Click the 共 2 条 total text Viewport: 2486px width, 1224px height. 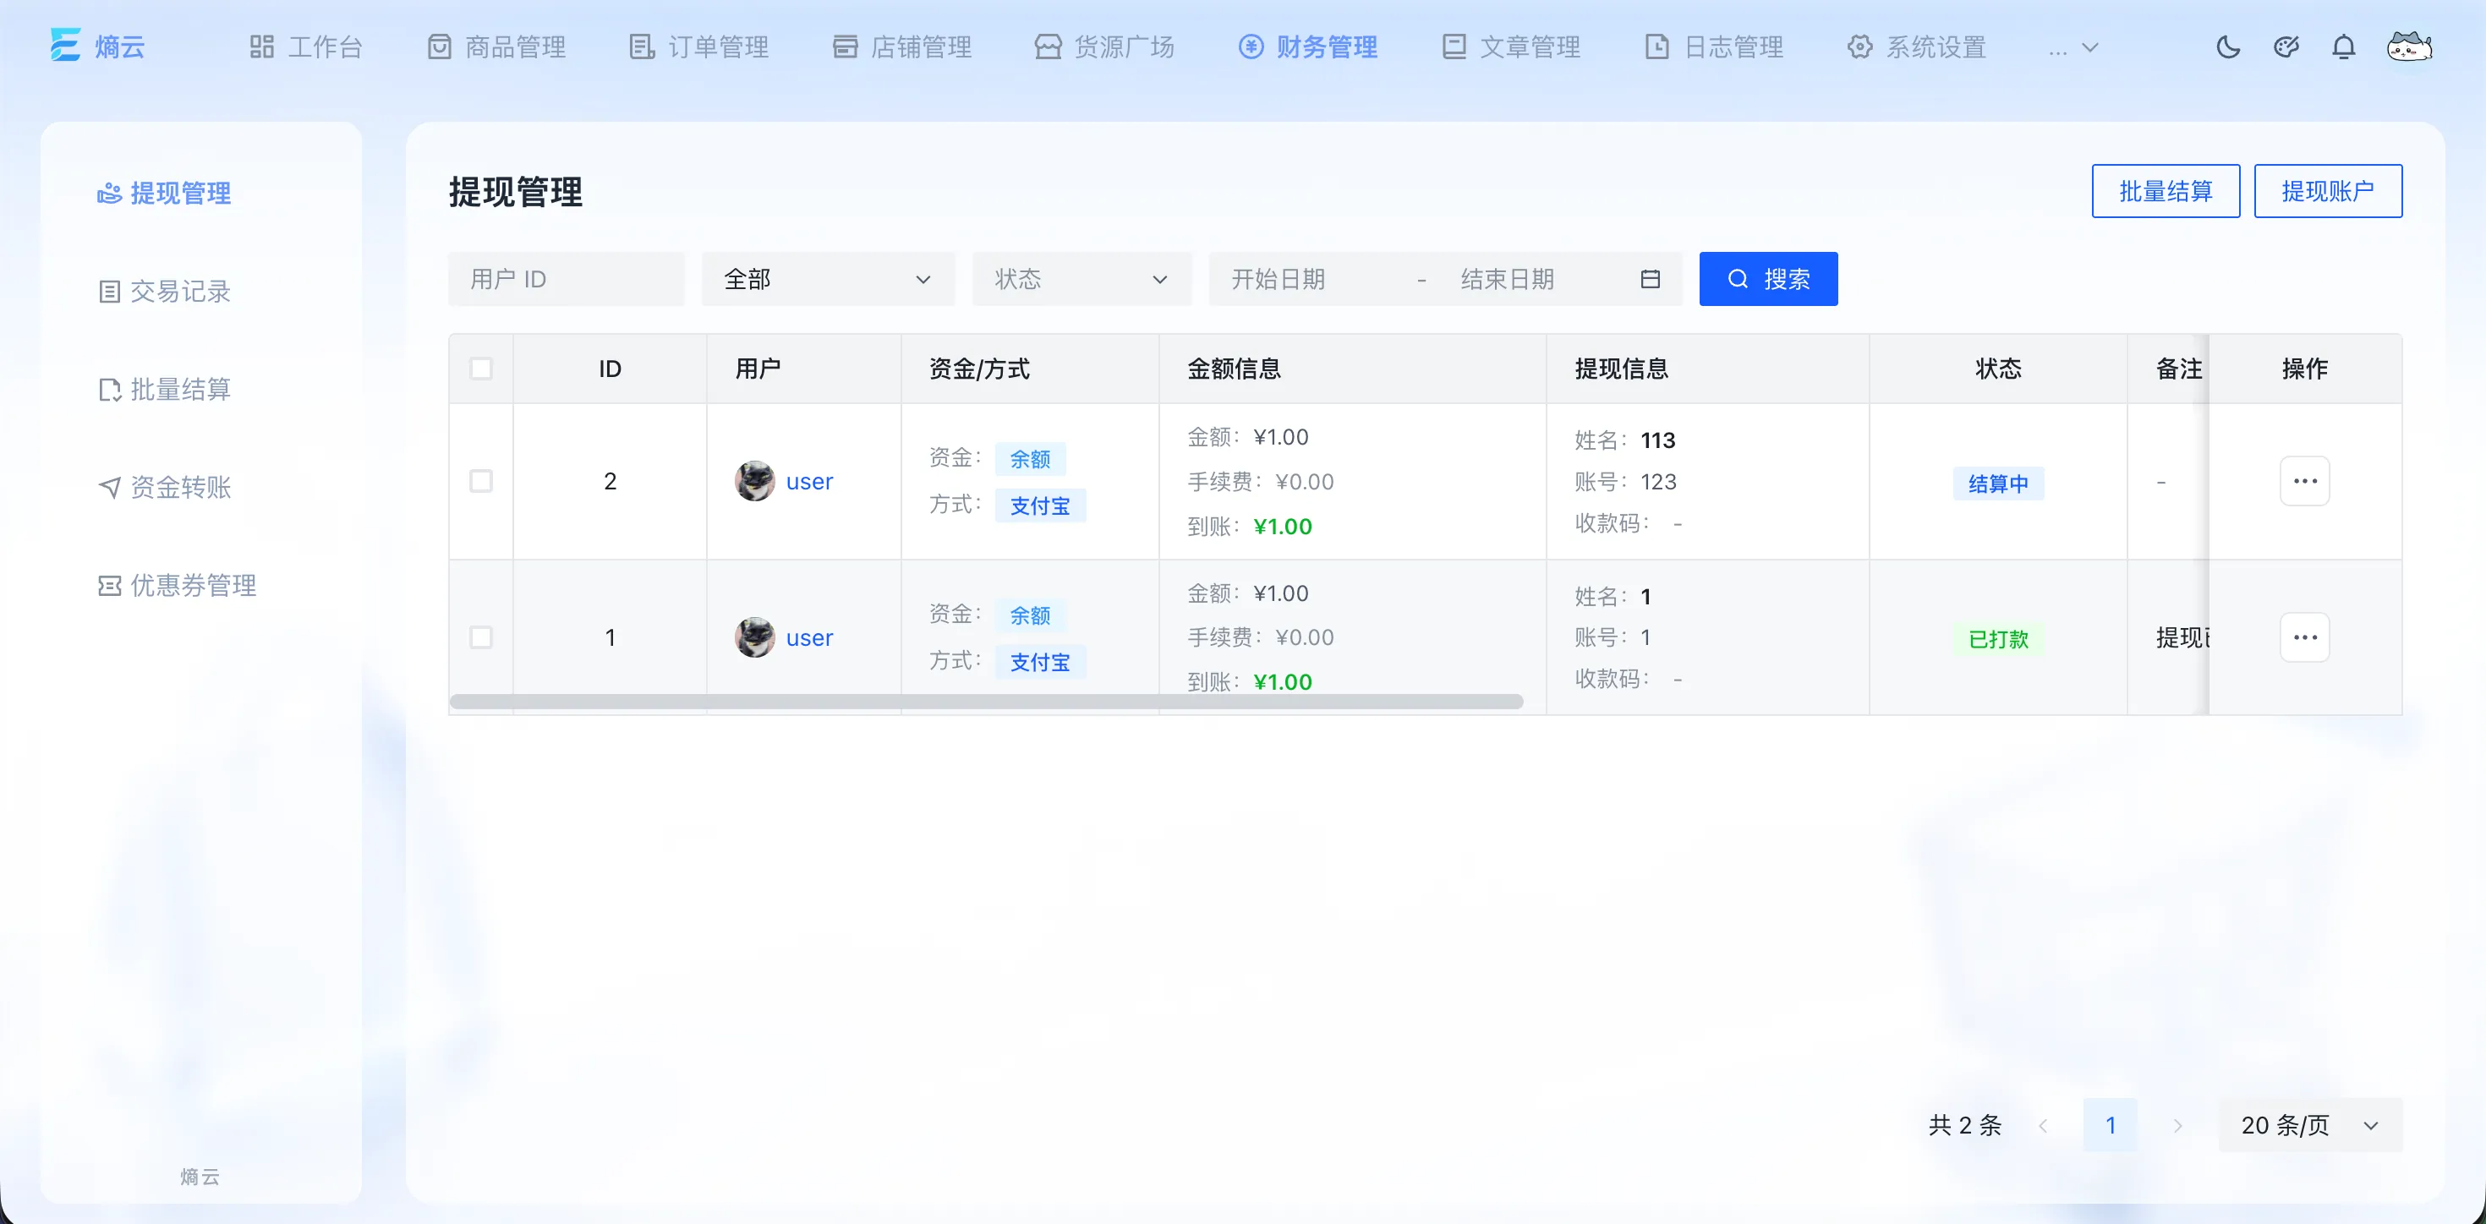pyautogui.click(x=1964, y=1124)
